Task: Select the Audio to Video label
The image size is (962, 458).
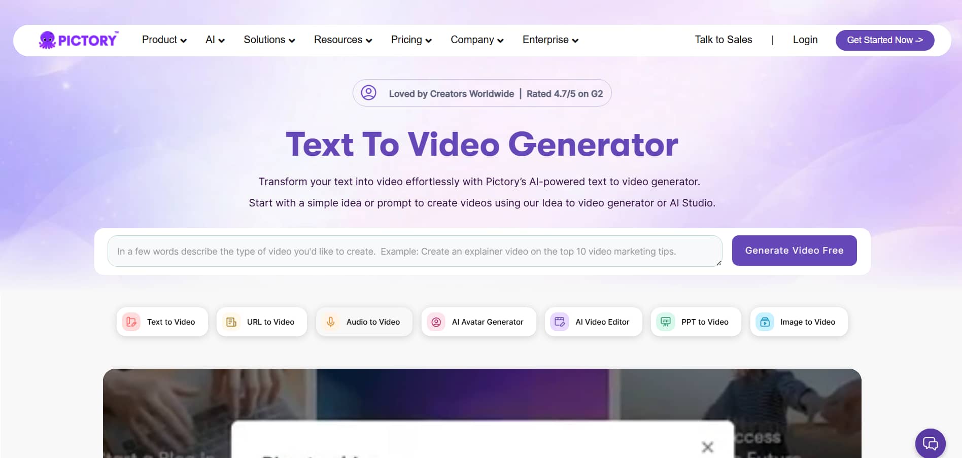Action: (373, 322)
